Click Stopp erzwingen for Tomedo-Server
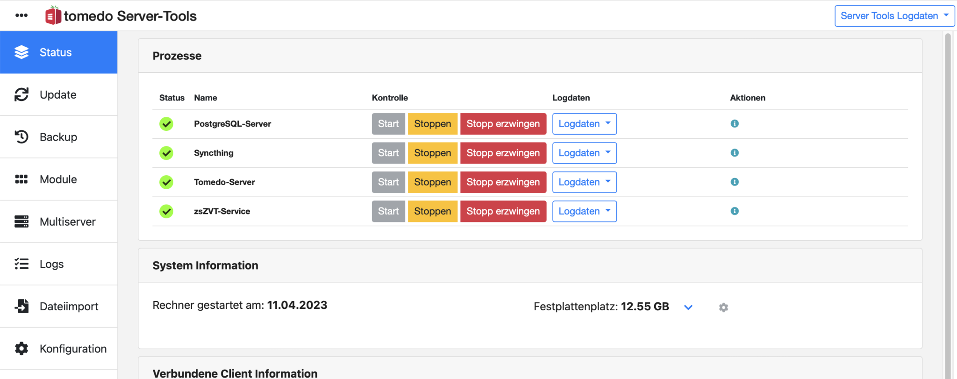The height and width of the screenshot is (379, 957). (503, 182)
